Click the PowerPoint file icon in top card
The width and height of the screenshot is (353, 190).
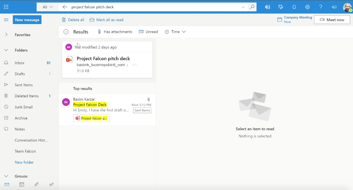pyautogui.click(x=69, y=60)
